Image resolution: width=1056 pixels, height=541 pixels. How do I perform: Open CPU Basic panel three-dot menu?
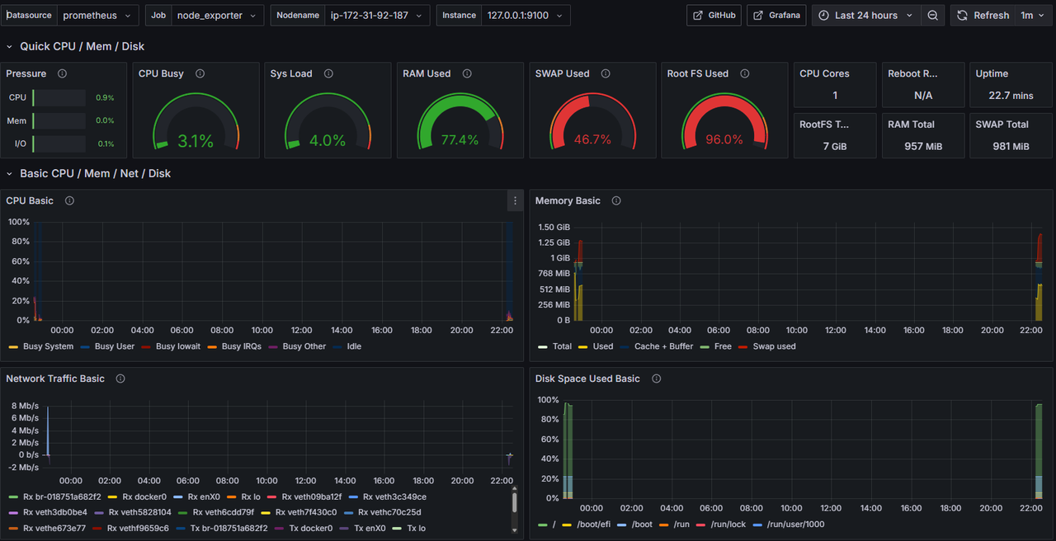pyautogui.click(x=515, y=200)
